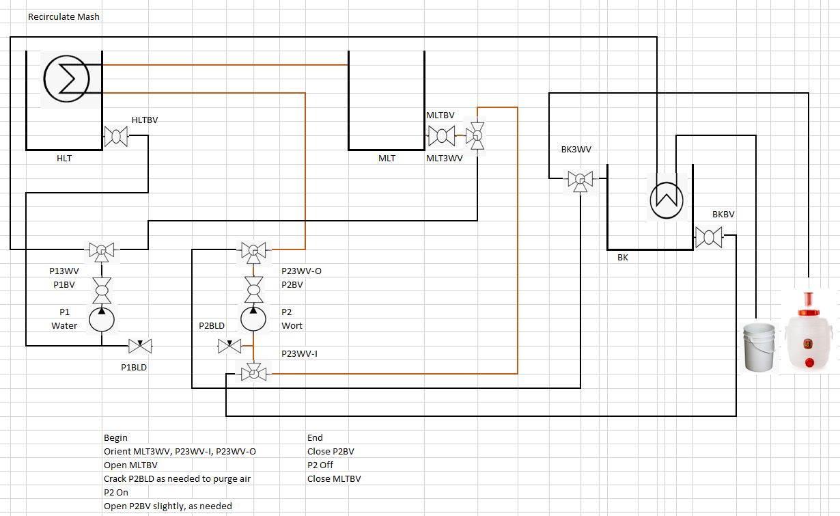This screenshot has width=840, height=516.
Task: Select the fermenter image with red lid
Action: click(809, 331)
